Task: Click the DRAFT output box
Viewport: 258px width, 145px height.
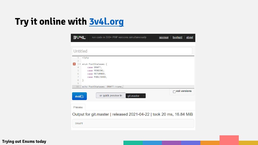Action: click(x=133, y=123)
